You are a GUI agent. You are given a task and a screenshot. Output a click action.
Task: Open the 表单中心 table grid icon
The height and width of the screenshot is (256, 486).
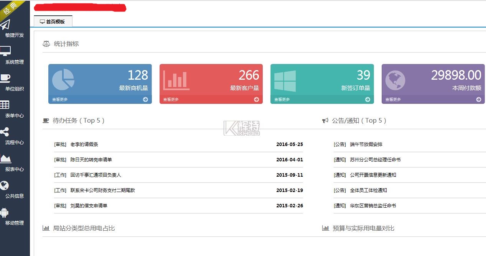(x=5, y=105)
